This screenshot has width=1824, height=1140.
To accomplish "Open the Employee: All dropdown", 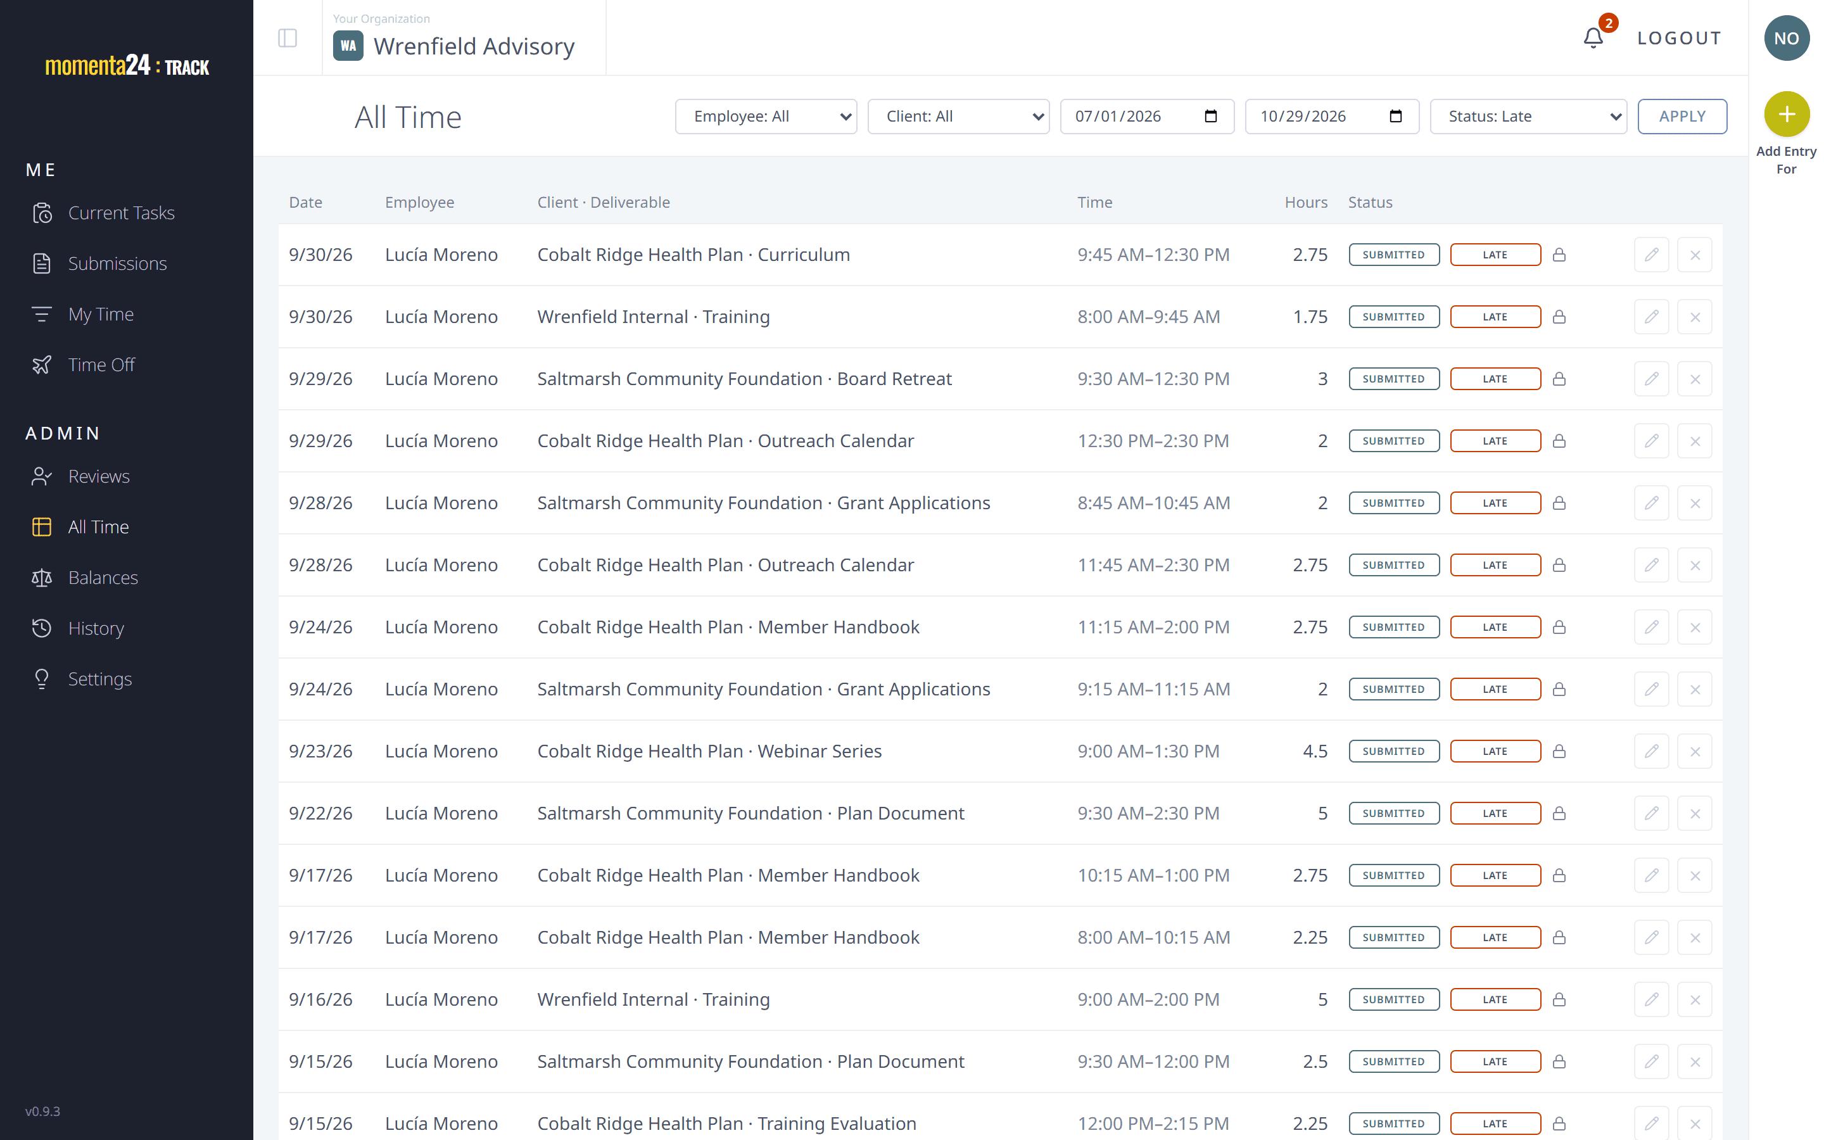I will (766, 116).
